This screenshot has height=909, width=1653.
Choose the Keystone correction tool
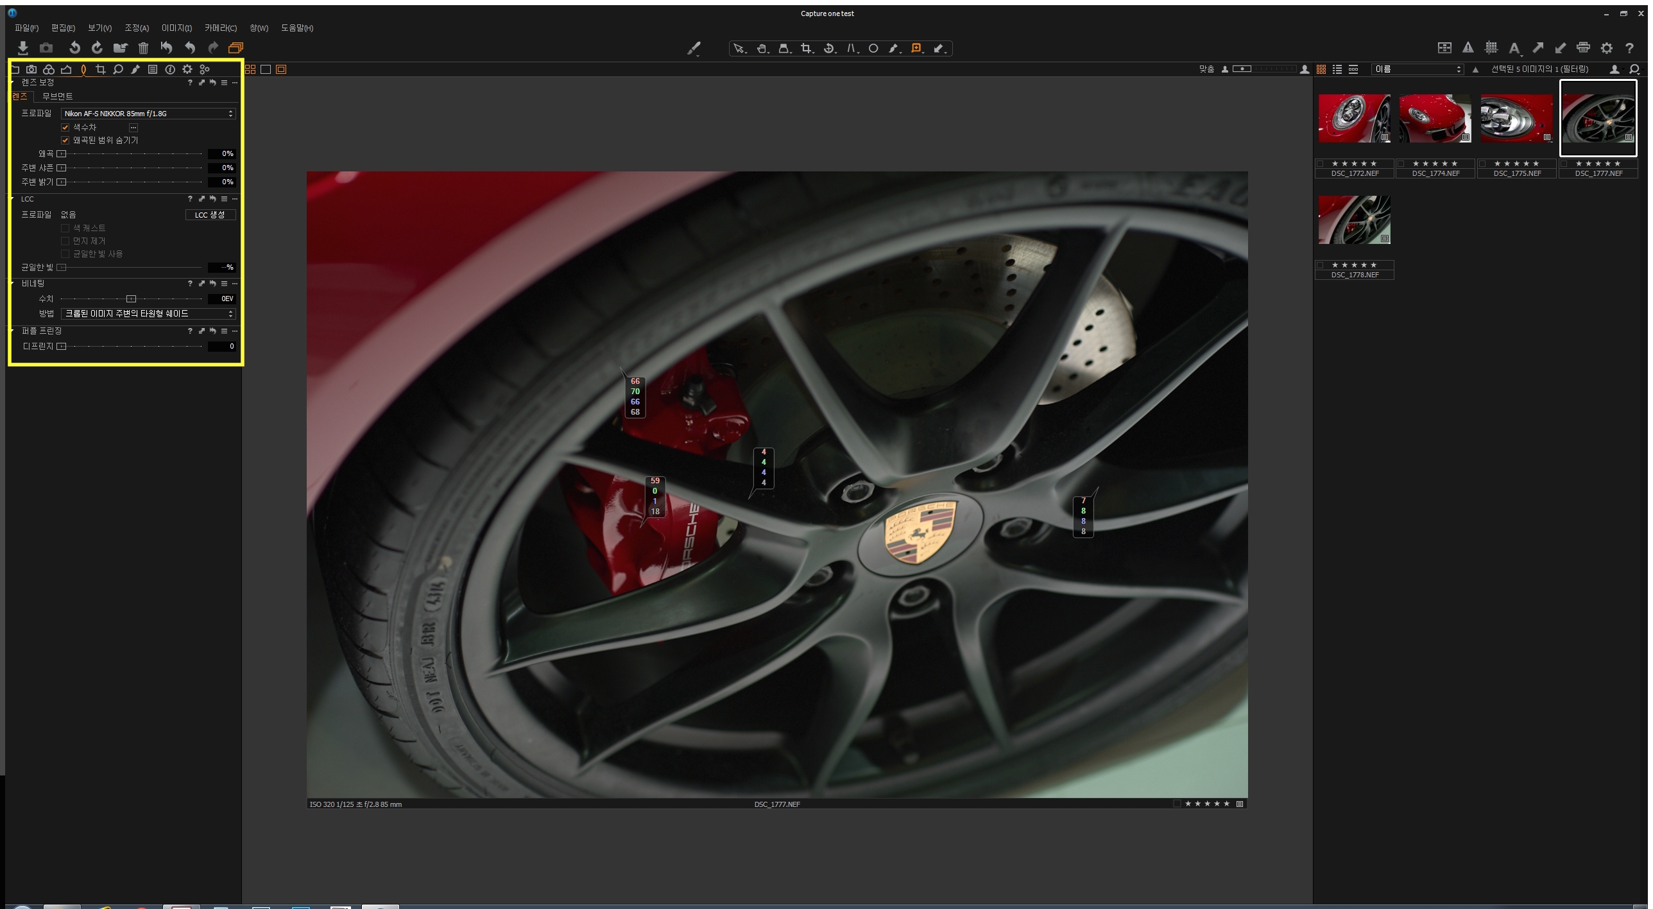pos(784,48)
